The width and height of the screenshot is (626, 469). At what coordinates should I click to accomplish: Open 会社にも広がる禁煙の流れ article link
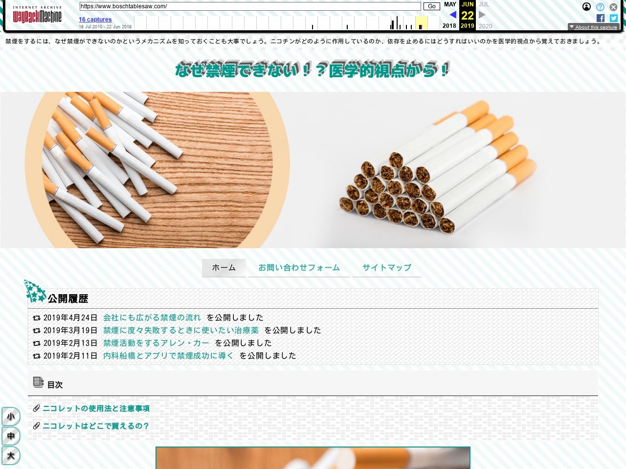coord(152,318)
